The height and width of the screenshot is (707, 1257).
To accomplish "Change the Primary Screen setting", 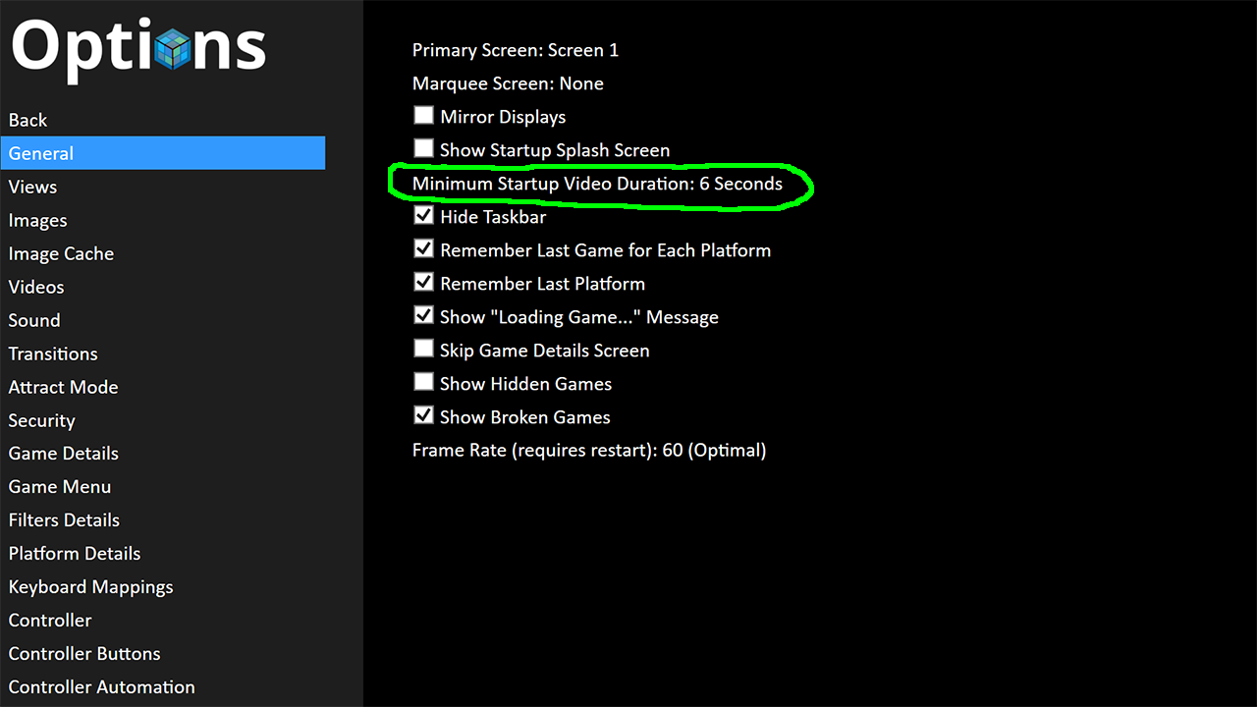I will pyautogui.click(x=515, y=50).
